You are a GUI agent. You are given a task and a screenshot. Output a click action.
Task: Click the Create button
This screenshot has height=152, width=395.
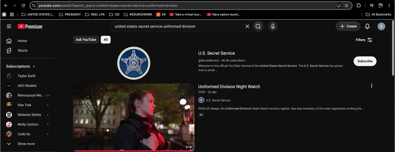point(348,27)
